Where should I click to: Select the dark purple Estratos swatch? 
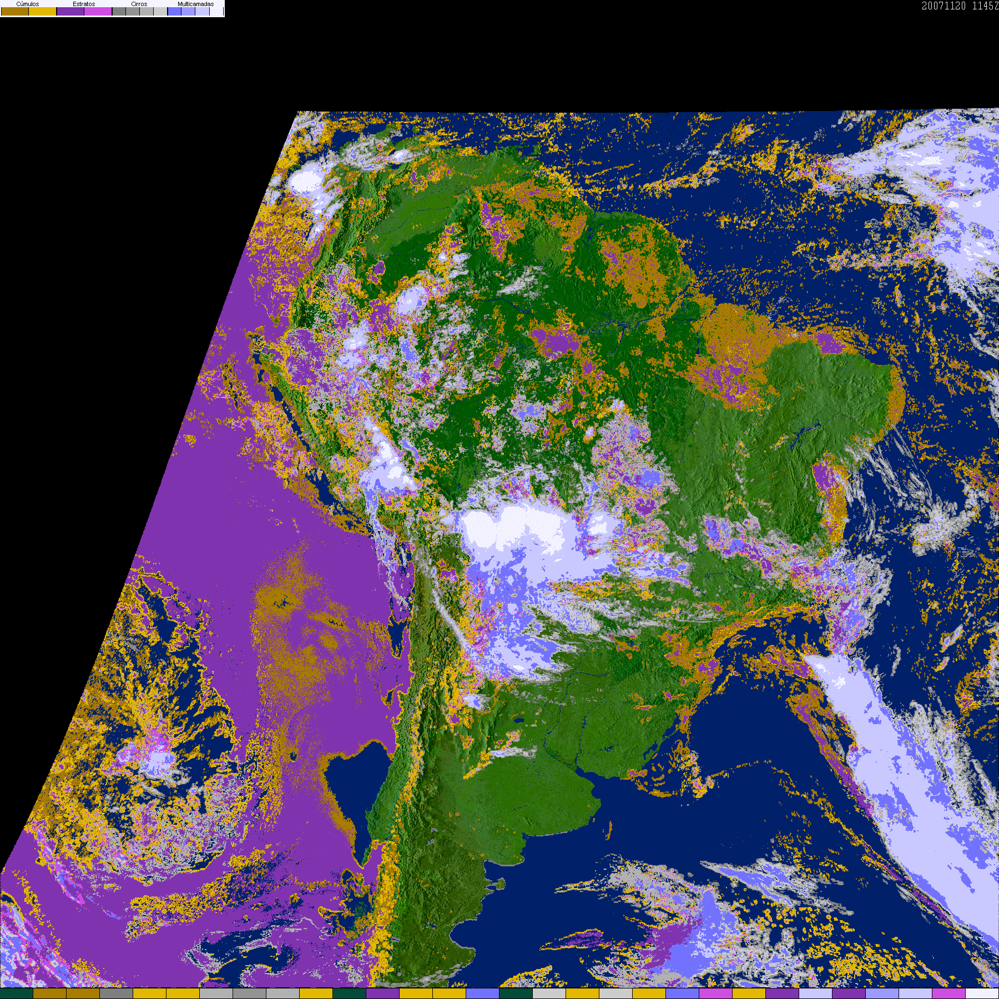click(70, 11)
